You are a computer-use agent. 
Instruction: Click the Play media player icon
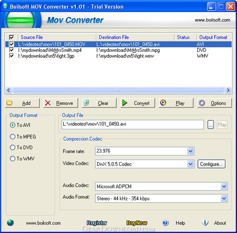tap(163, 103)
